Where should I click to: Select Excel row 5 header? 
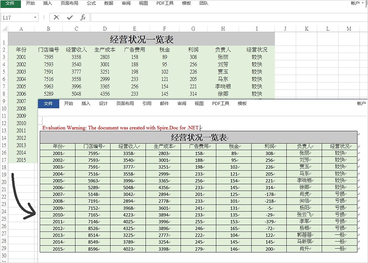point(4,72)
